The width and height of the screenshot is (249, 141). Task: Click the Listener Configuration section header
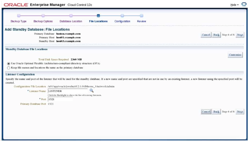point(20,74)
